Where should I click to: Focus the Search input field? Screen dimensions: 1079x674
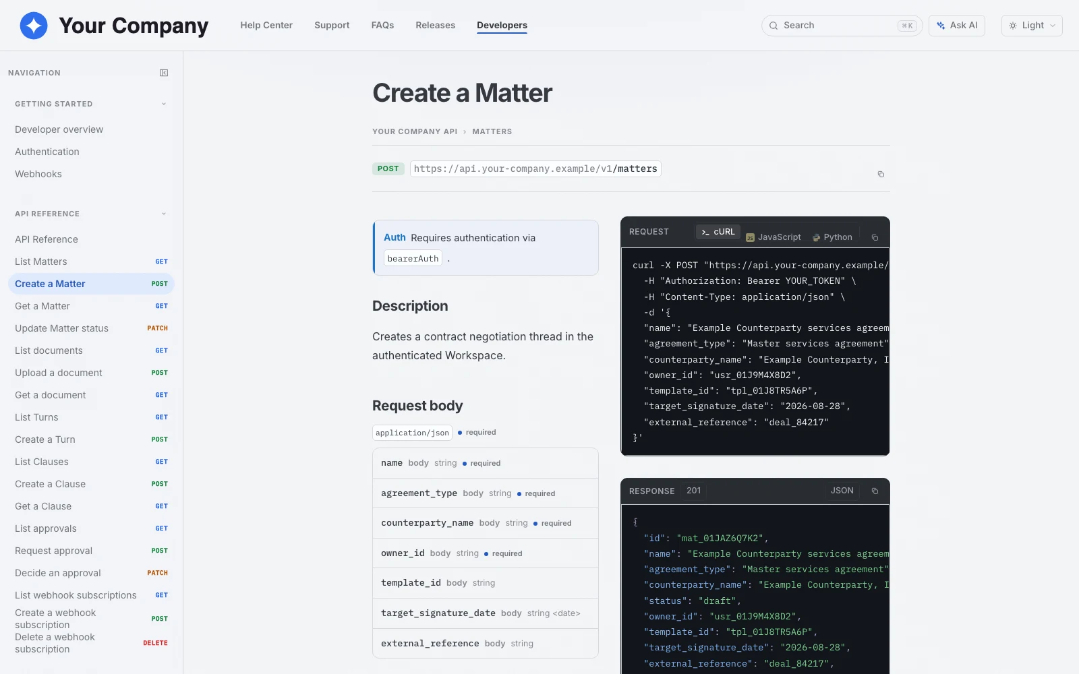842,26
